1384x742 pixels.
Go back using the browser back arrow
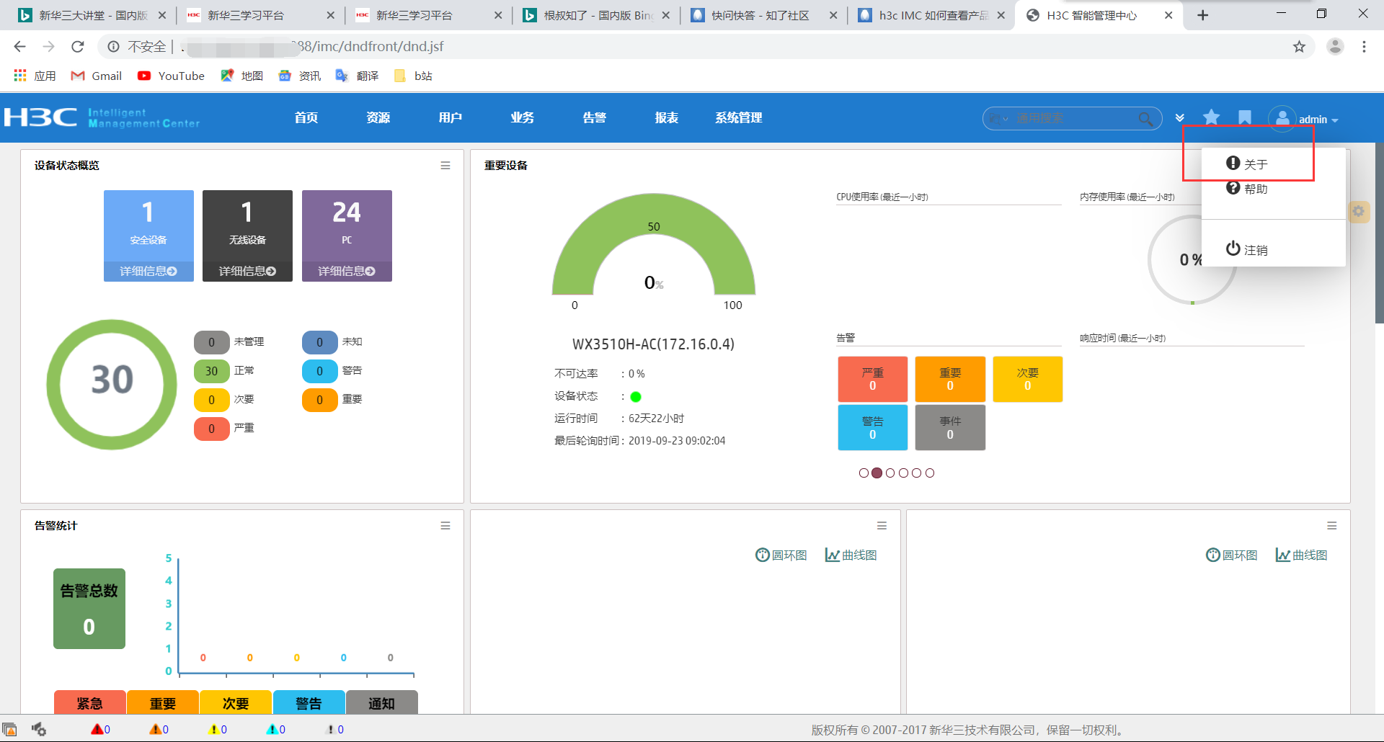[19, 47]
